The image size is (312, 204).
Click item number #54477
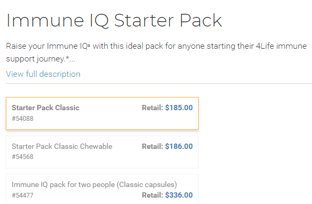pyautogui.click(x=22, y=195)
